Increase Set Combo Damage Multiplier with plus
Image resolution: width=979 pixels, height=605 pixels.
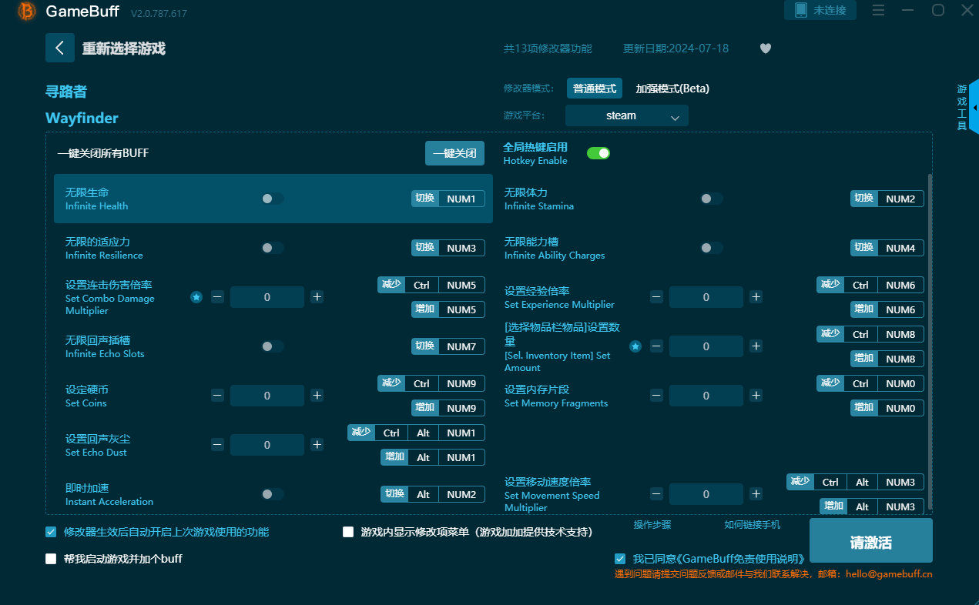pos(317,297)
